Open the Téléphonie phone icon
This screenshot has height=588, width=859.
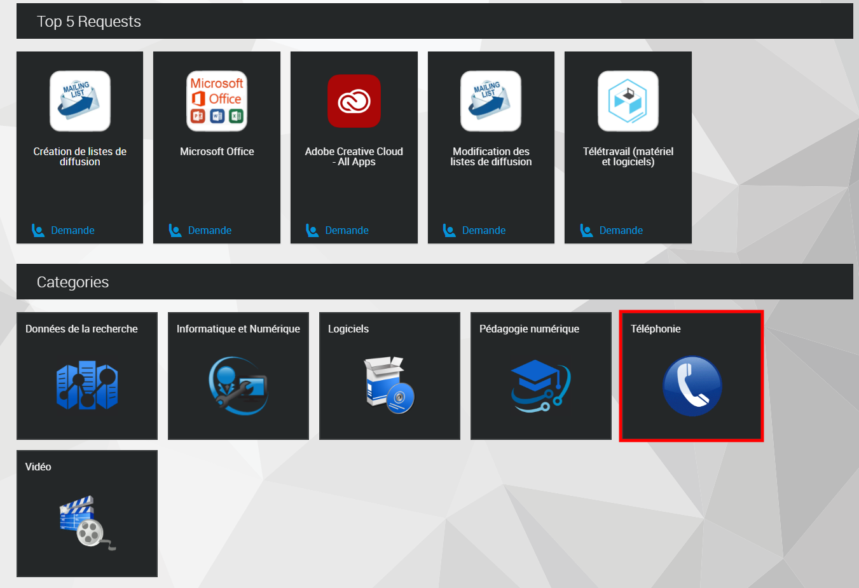pyautogui.click(x=692, y=386)
